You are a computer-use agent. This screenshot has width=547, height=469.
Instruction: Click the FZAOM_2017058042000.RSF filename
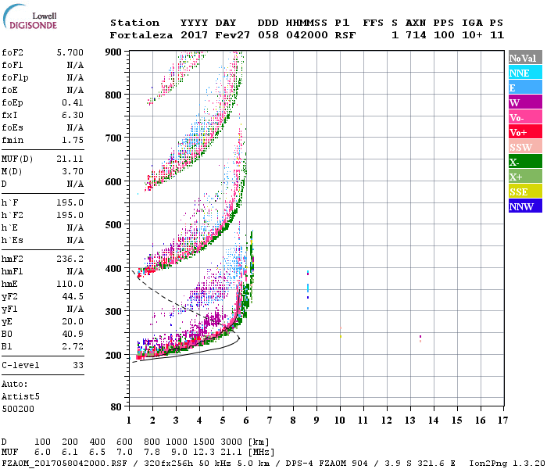click(x=64, y=463)
